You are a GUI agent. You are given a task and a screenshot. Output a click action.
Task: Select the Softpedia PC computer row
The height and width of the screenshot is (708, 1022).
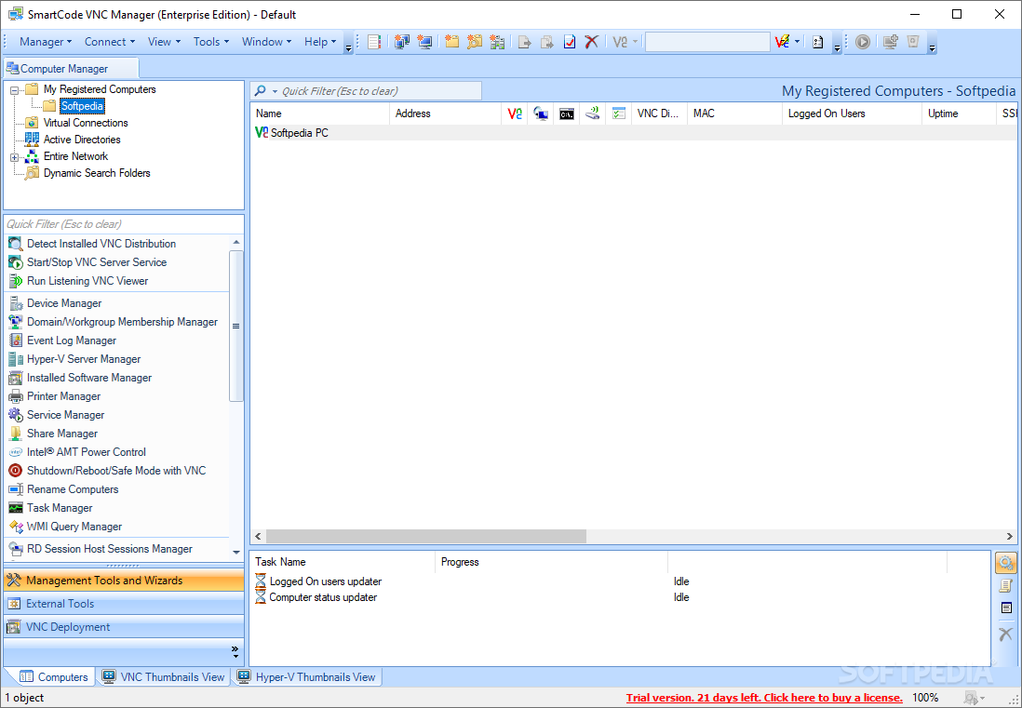(x=636, y=133)
